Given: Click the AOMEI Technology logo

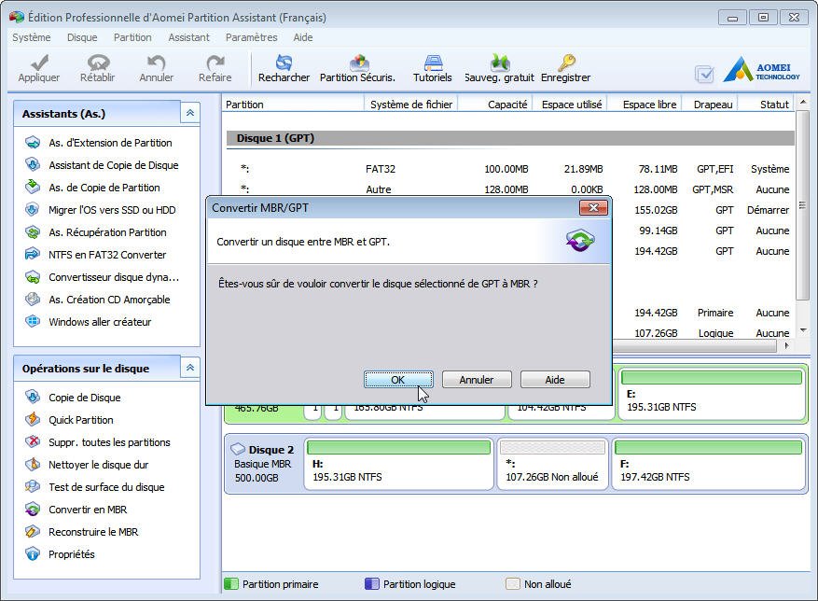Looking at the screenshot, I should pos(762,69).
